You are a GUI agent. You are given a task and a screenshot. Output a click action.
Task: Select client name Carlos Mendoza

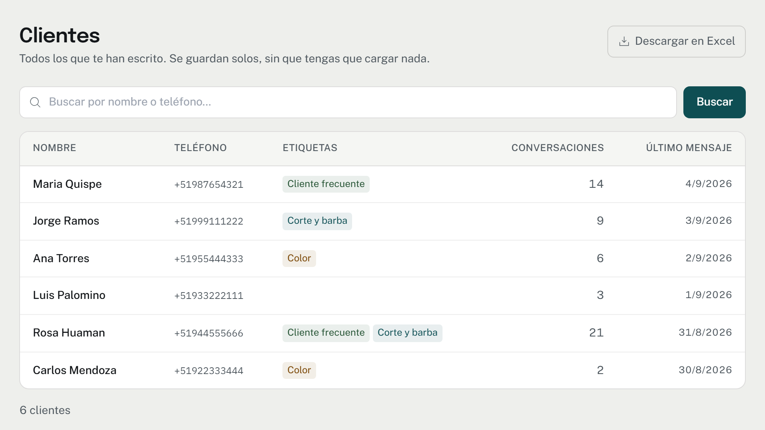pyautogui.click(x=74, y=370)
